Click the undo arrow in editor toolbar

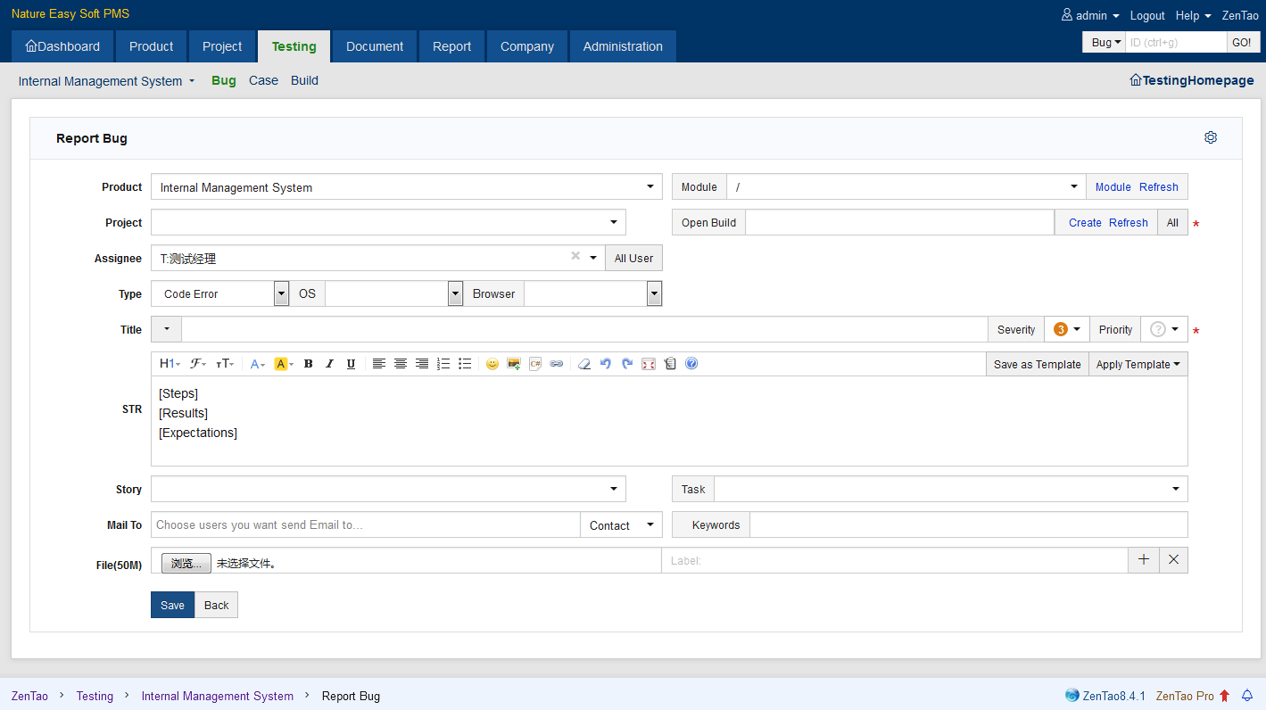(606, 364)
